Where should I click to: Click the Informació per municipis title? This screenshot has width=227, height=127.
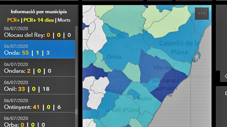pos(39,12)
